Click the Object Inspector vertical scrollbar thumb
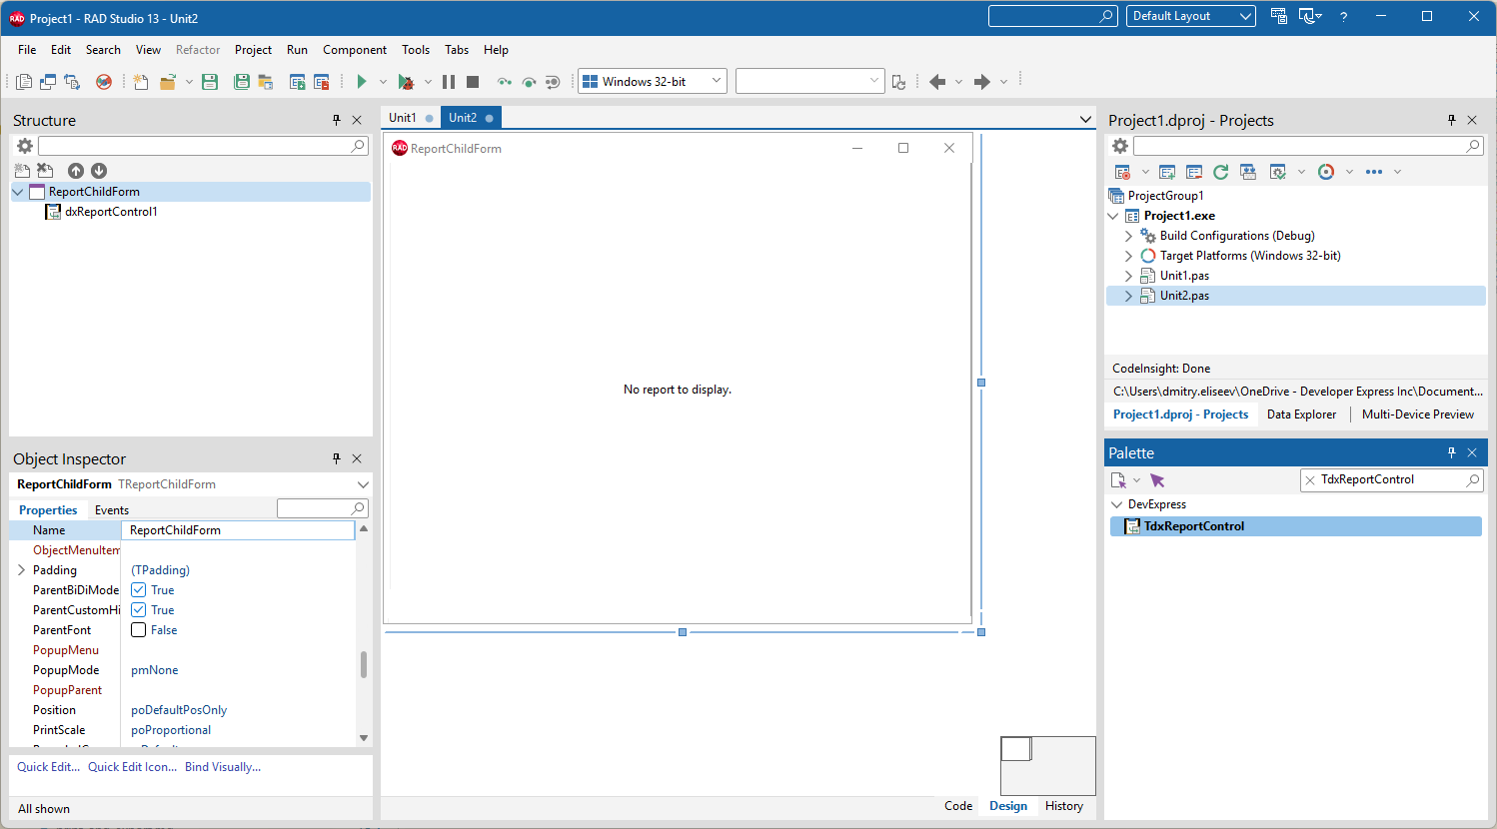The width and height of the screenshot is (1497, 829). click(x=364, y=664)
